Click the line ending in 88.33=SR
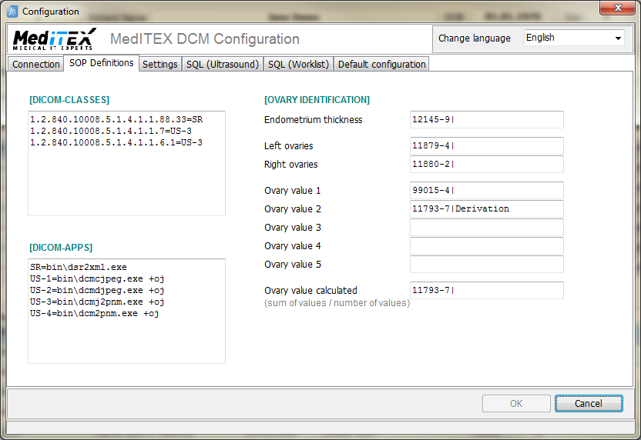Viewport: 641px width, 440px height. pyautogui.click(x=116, y=119)
